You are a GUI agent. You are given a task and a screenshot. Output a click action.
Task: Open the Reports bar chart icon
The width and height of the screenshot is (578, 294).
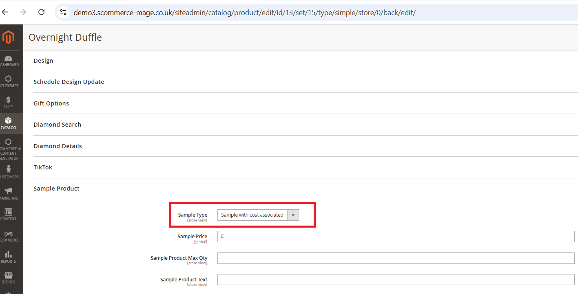(8, 257)
